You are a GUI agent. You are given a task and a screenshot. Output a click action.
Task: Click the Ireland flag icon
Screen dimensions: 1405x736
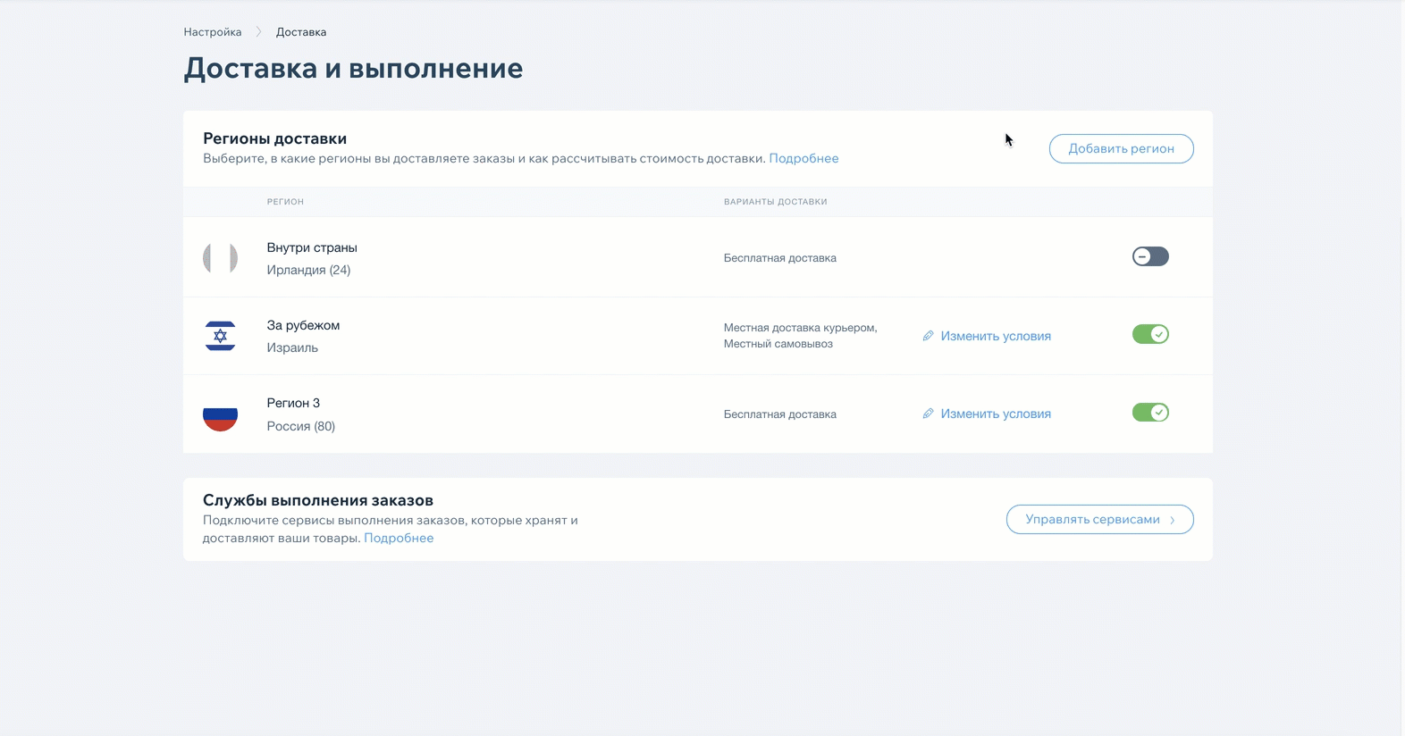click(x=220, y=258)
